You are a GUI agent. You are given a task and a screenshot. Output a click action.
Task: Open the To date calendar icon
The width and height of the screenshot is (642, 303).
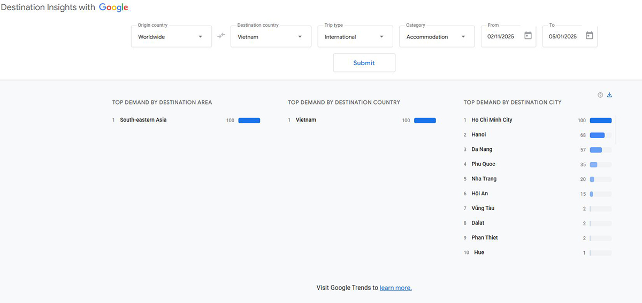pos(589,36)
